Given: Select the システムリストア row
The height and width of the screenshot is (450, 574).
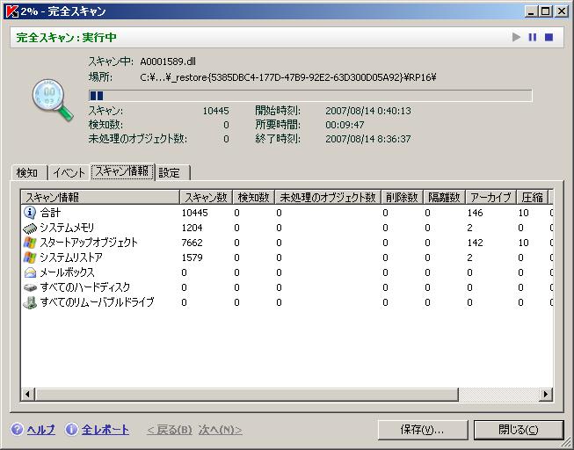Looking at the screenshot, I should [70, 258].
